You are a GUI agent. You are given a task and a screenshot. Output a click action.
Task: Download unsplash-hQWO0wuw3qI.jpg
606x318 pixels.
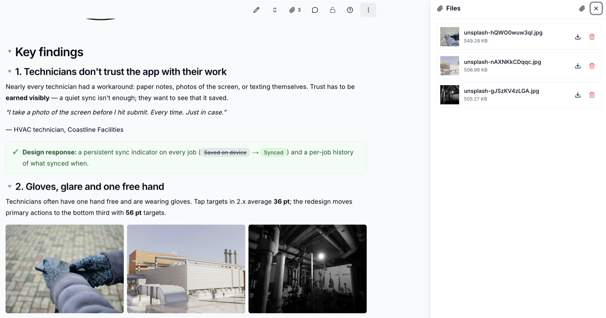(578, 37)
